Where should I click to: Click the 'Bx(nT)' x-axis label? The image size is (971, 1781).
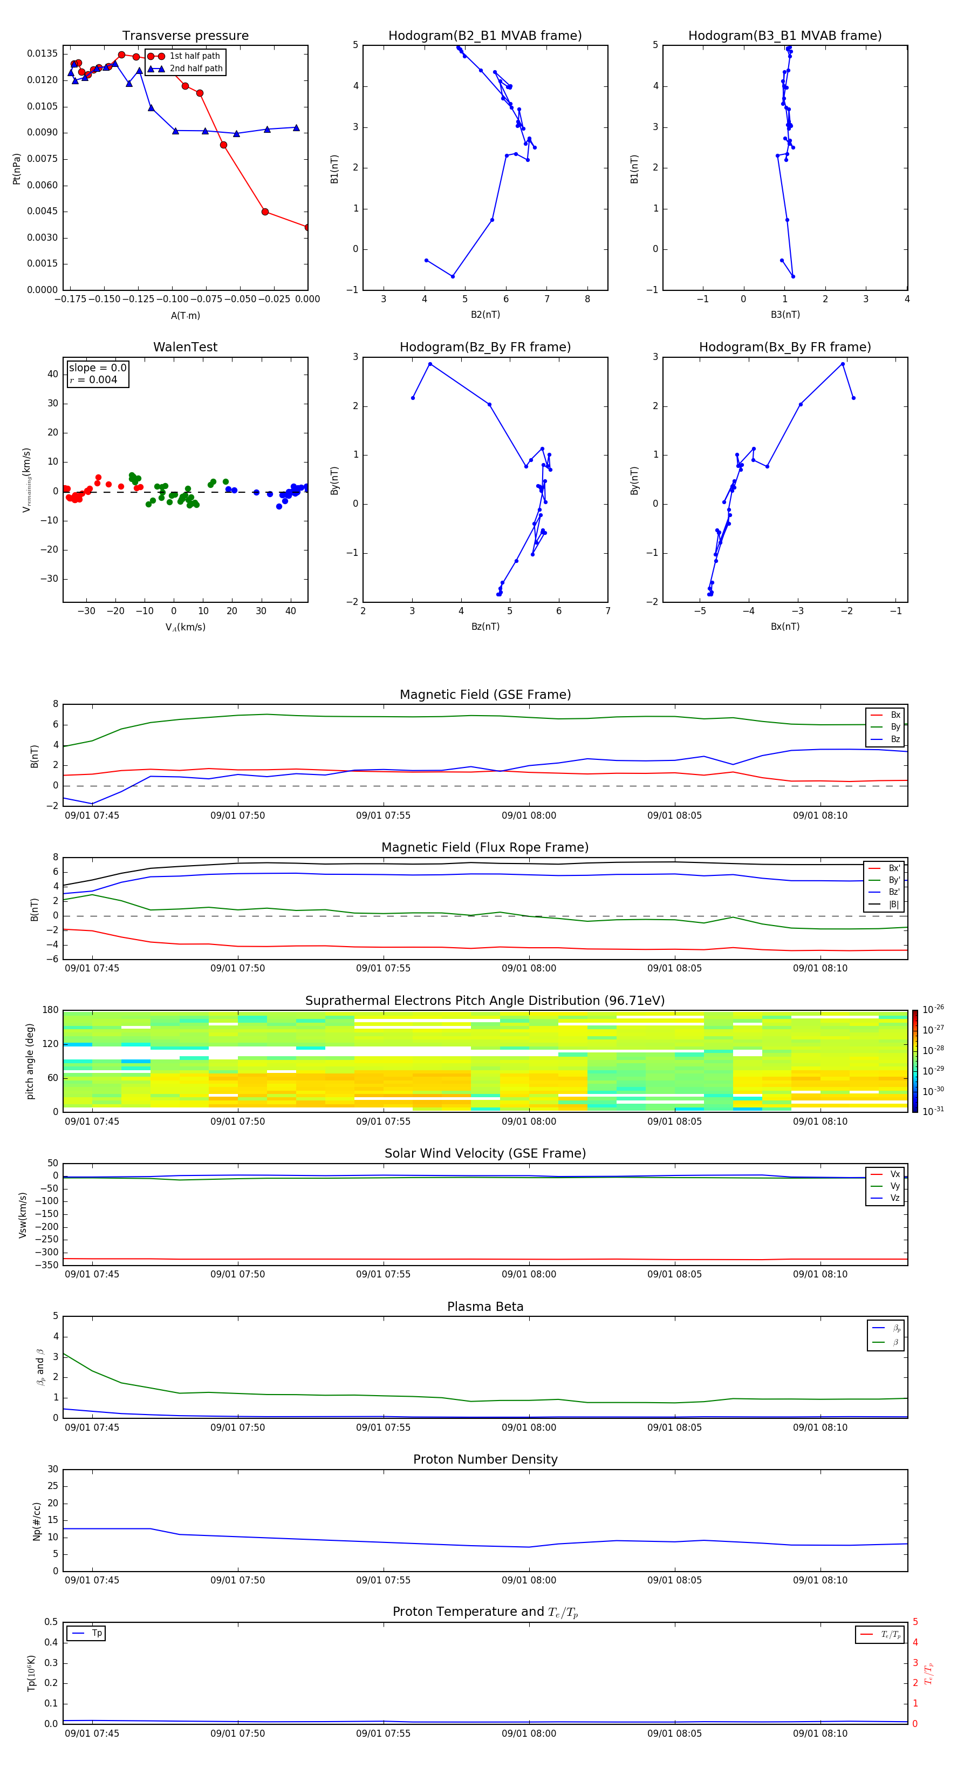coord(785,627)
